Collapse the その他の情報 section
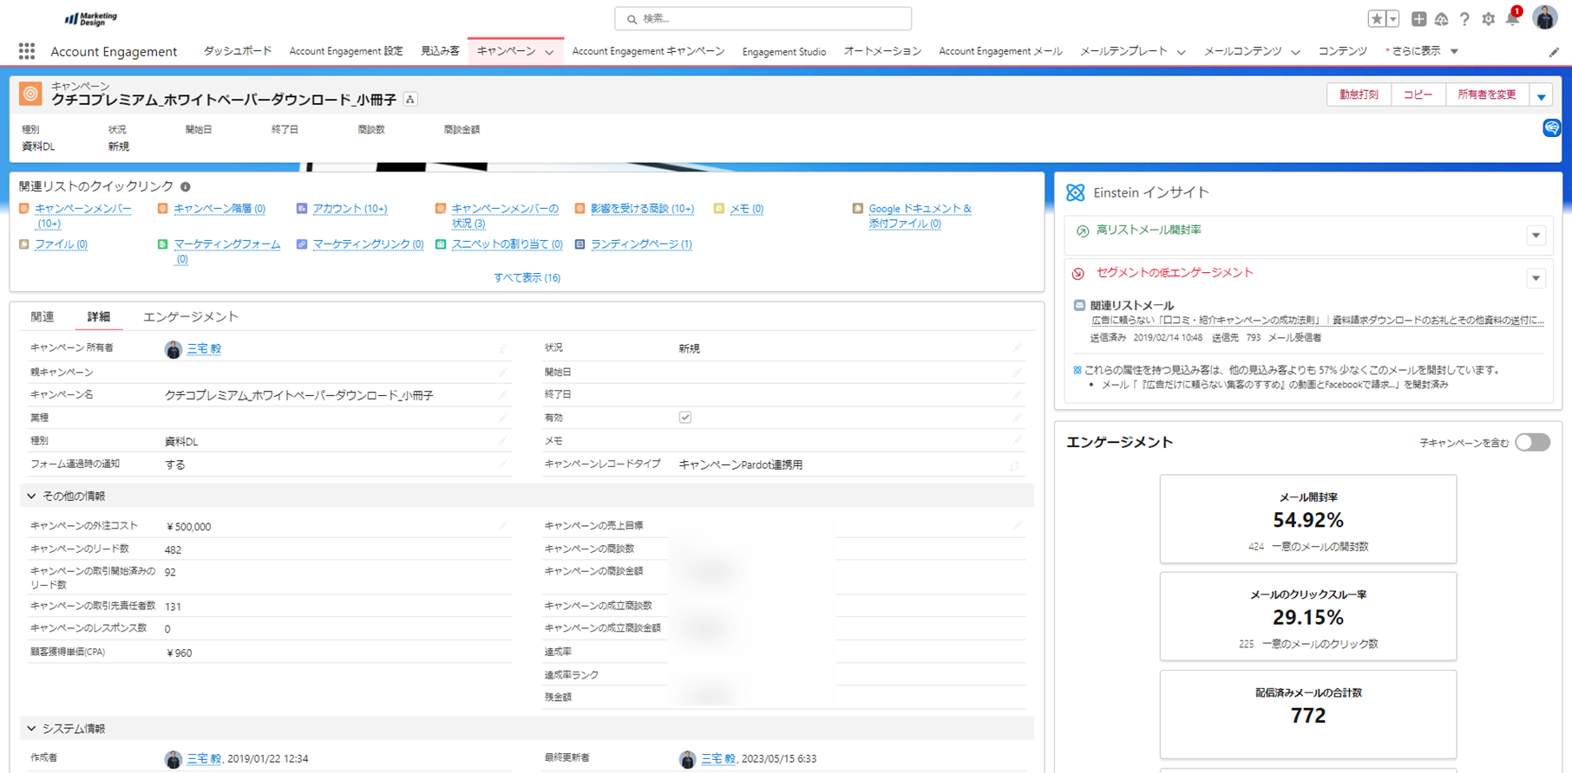The width and height of the screenshot is (1572, 773). click(x=32, y=497)
